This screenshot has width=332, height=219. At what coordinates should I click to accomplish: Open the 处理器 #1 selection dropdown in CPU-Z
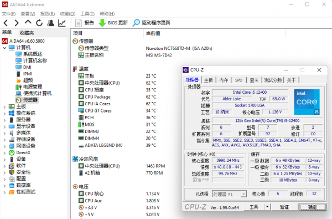pyautogui.click(x=229, y=194)
